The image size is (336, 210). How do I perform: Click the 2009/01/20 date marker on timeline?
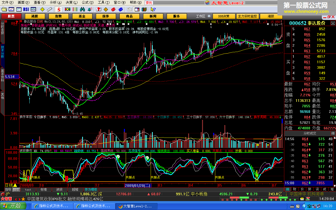tap(138, 185)
